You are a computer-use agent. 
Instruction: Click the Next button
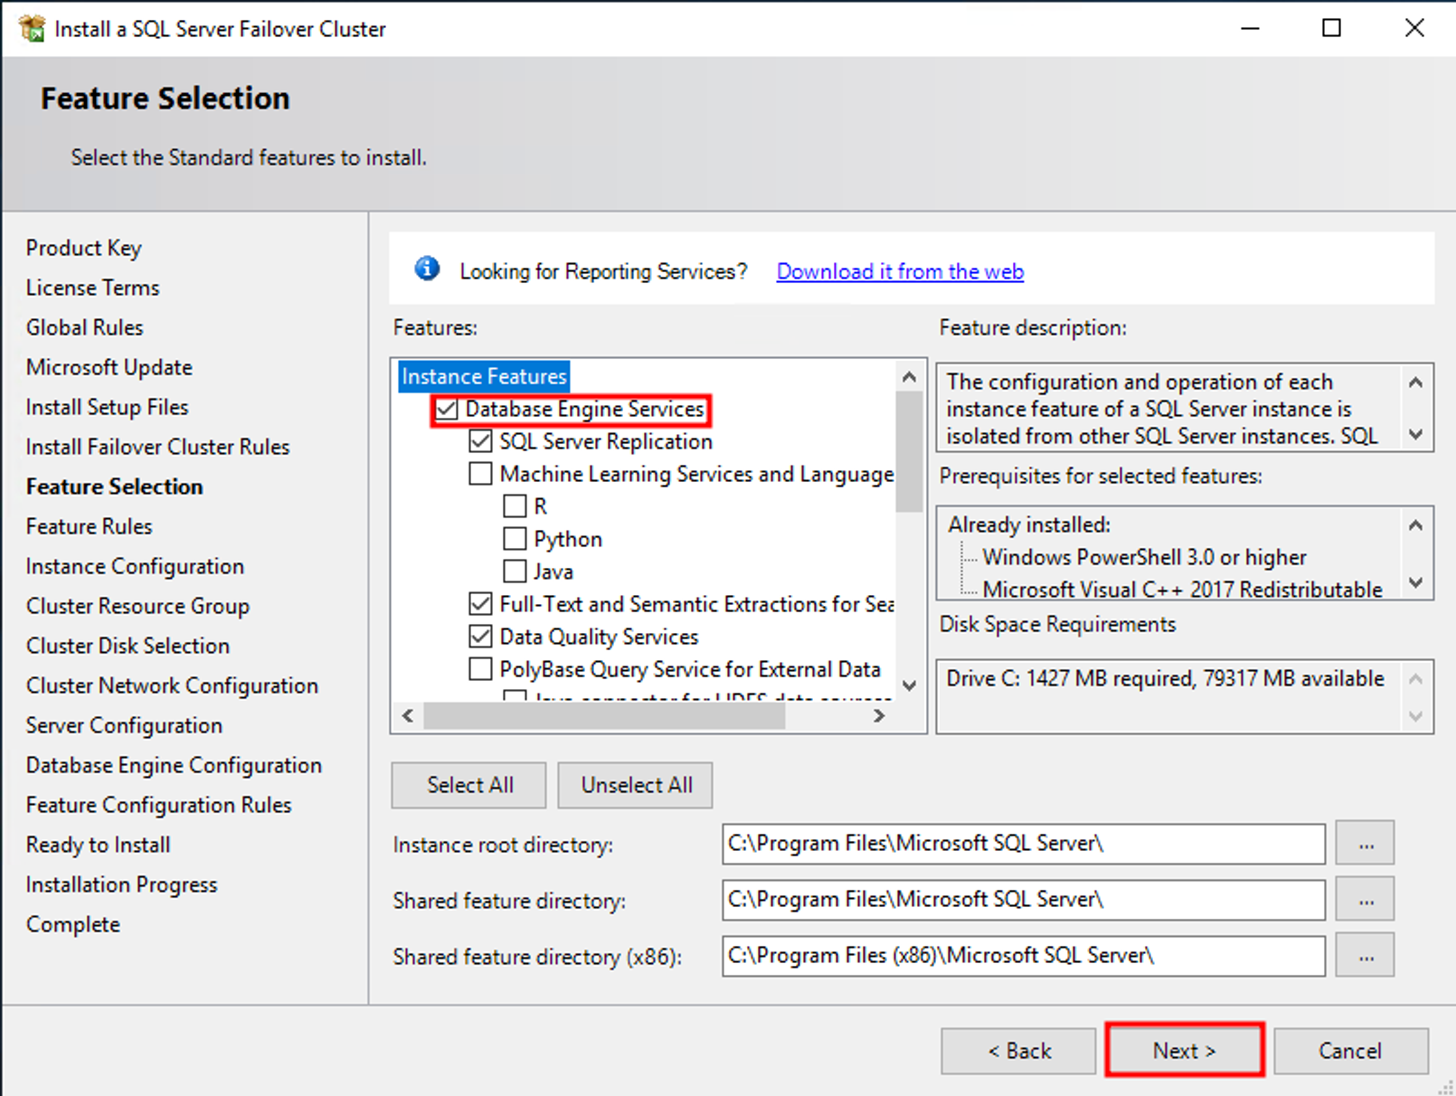click(x=1184, y=1051)
